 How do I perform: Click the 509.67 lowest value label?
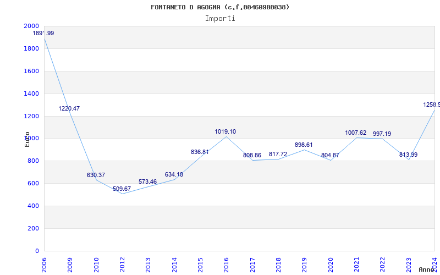(122, 189)
